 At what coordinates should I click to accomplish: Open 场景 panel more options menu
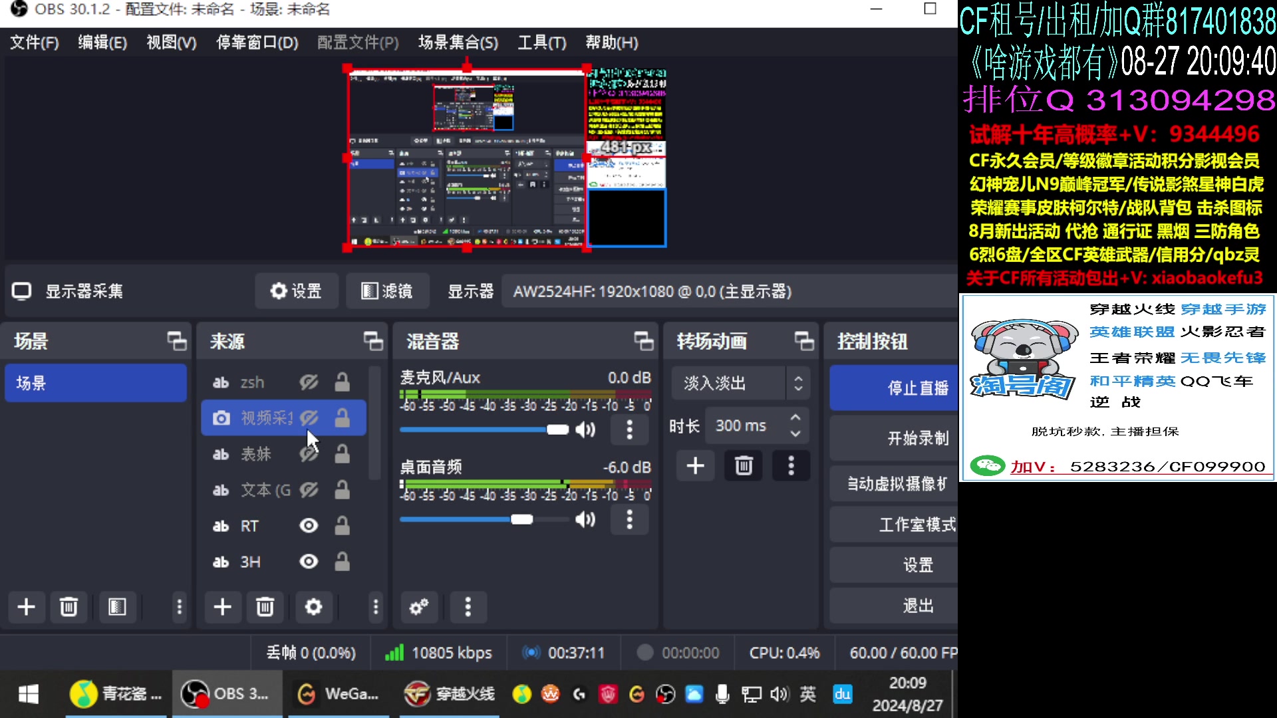point(179,607)
